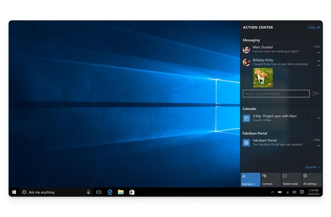Click the Reply using Messaging input field

(276, 93)
